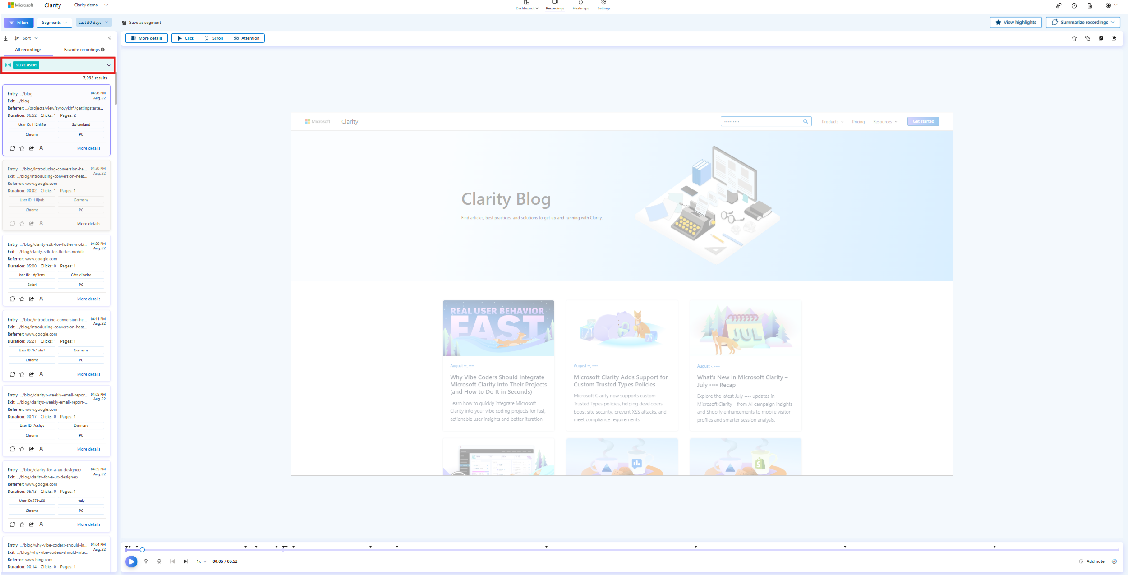Screen dimensions: 1128x575
Task: Click the search field in the replayed Clarity page
Action: click(x=766, y=121)
